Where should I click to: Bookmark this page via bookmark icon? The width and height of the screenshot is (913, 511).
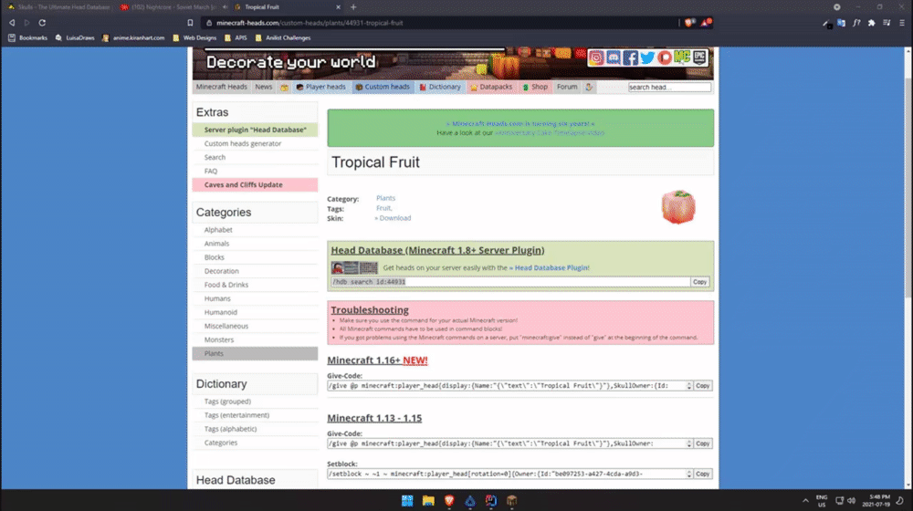[x=190, y=23]
